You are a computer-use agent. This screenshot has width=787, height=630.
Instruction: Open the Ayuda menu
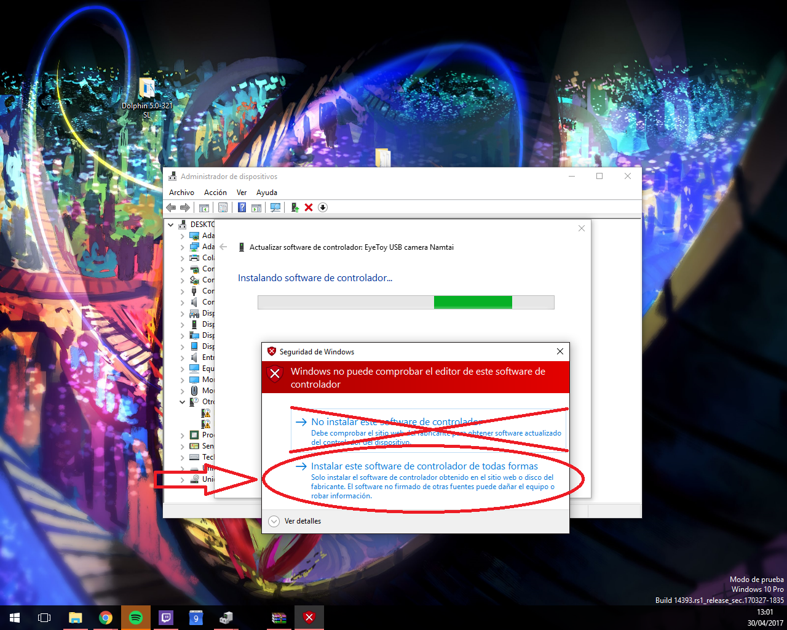(x=267, y=193)
